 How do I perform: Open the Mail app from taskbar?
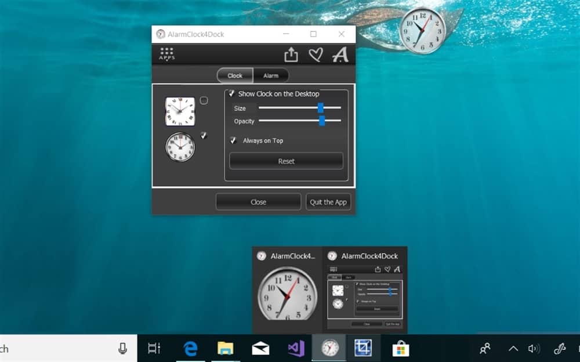pos(260,348)
